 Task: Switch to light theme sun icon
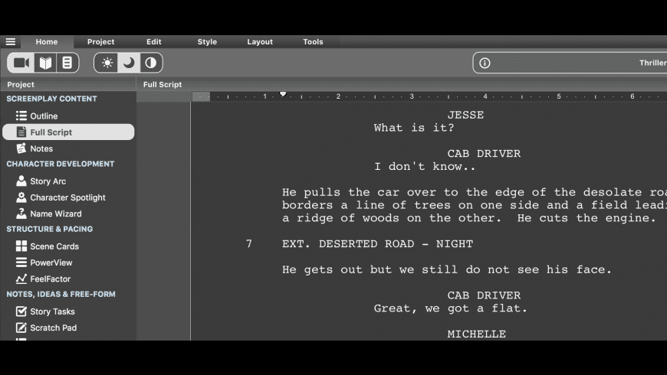point(107,63)
